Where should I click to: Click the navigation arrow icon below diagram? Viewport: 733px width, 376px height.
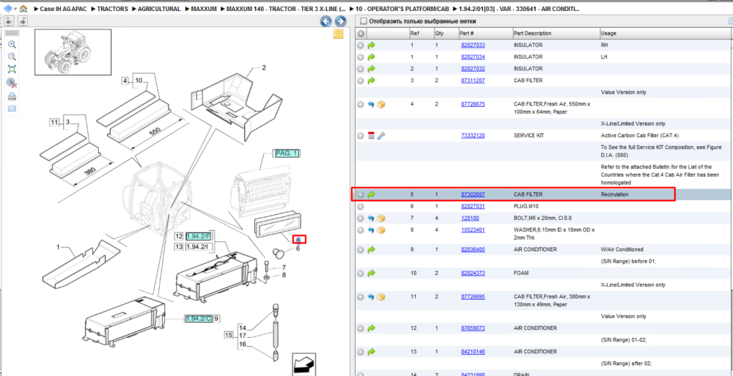[304, 364]
